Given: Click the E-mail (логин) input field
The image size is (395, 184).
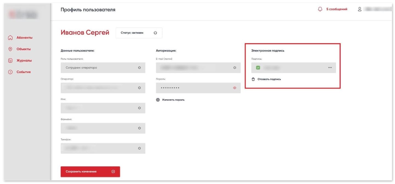Looking at the screenshot, I should 194,68.
